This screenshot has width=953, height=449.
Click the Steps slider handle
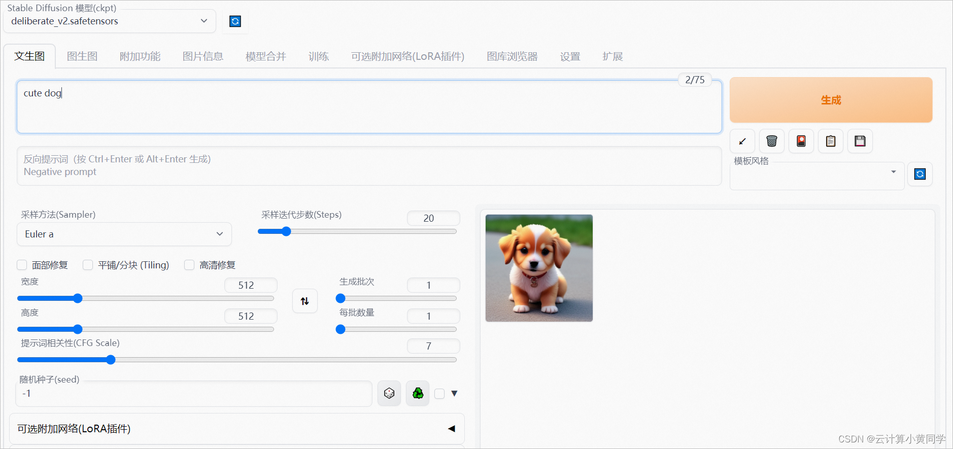tap(286, 231)
